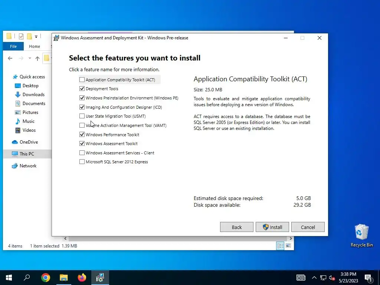Click ADK setup icon in taskbar
The height and width of the screenshot is (285, 380).
point(100,278)
